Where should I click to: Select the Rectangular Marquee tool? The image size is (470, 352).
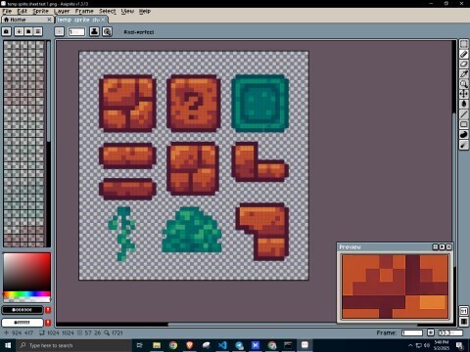coord(464,44)
